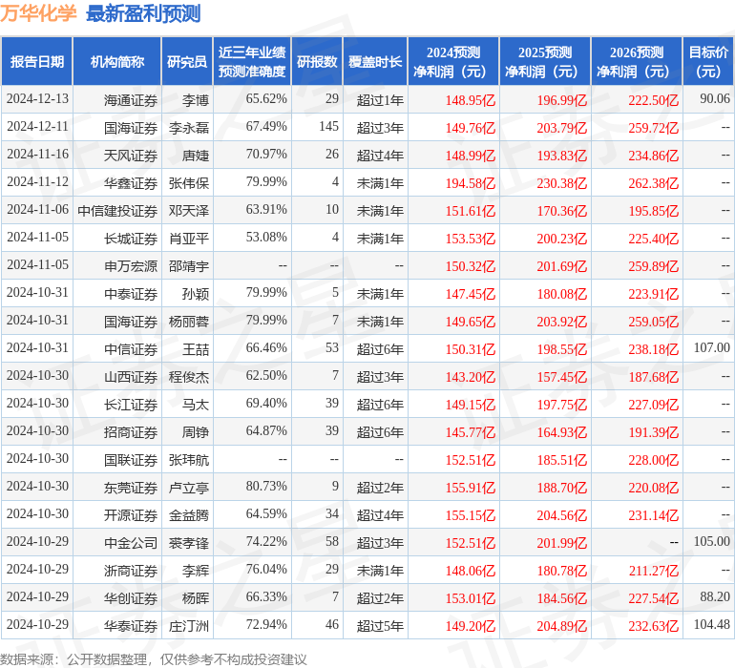This screenshot has height=668, width=735.
Task: Click target price 107.00
Action: [711, 347]
